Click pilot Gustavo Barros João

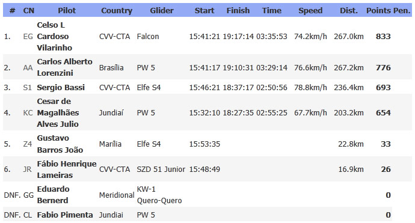[60, 144]
